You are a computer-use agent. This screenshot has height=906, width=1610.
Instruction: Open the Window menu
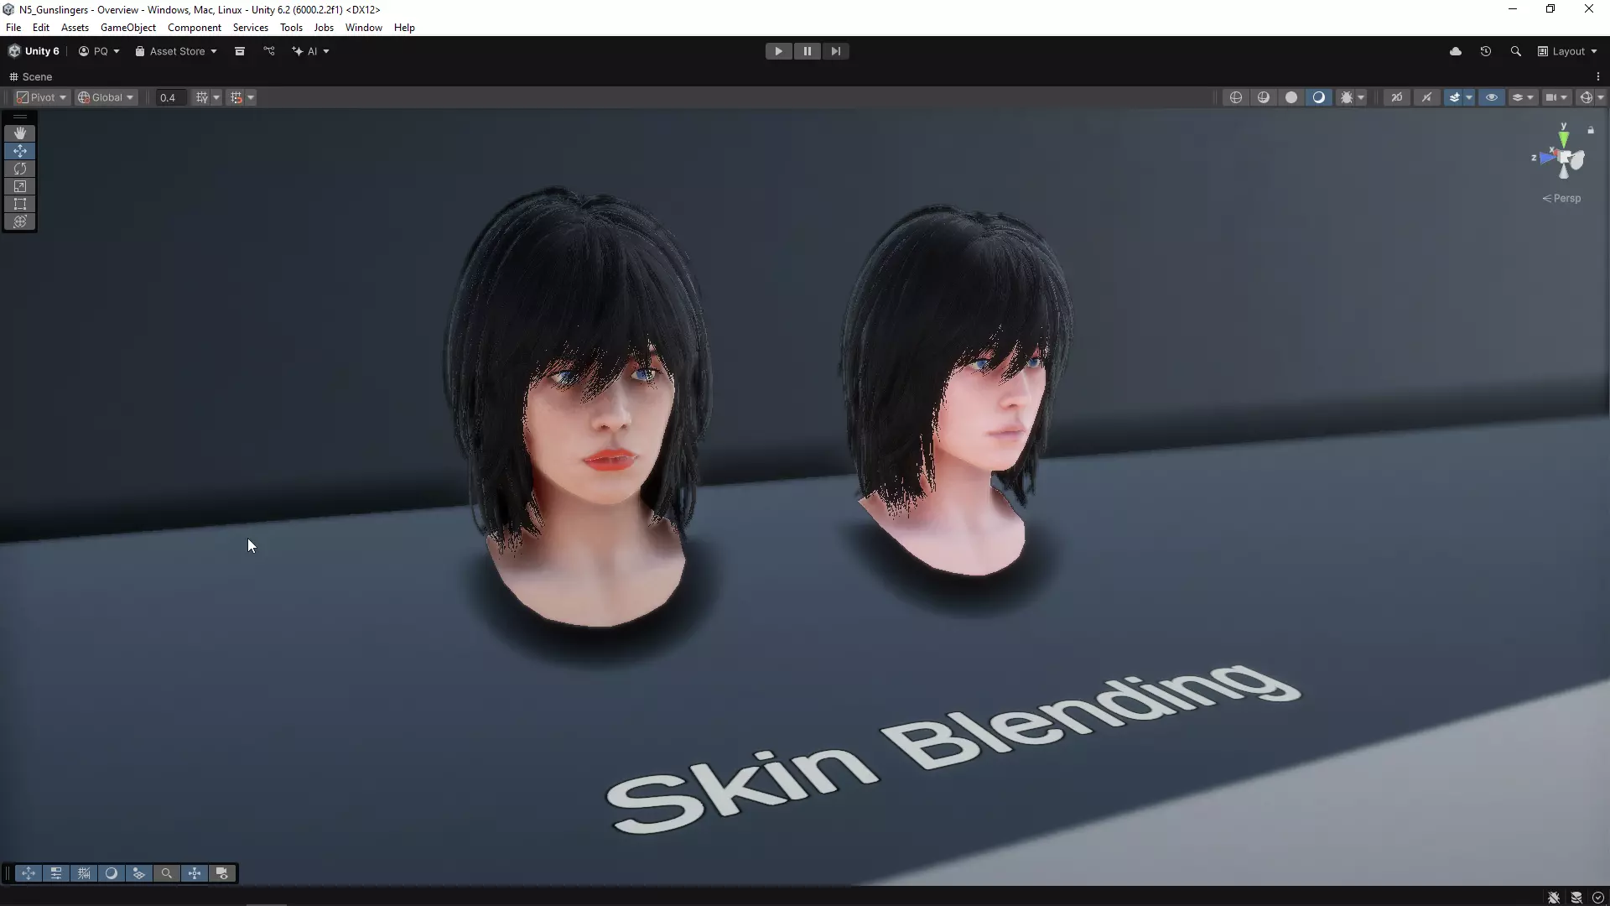point(363,28)
